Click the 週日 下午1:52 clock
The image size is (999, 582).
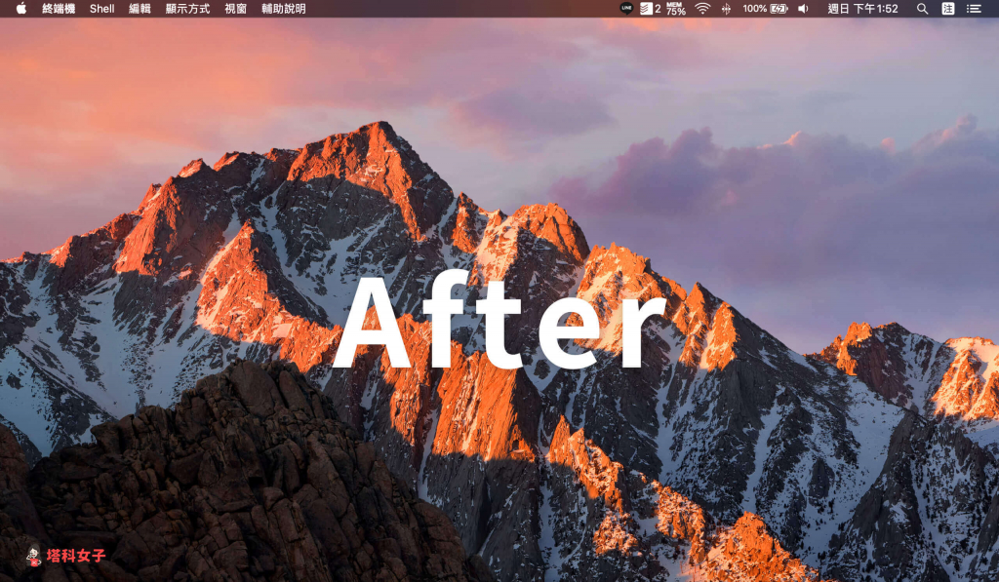click(862, 8)
